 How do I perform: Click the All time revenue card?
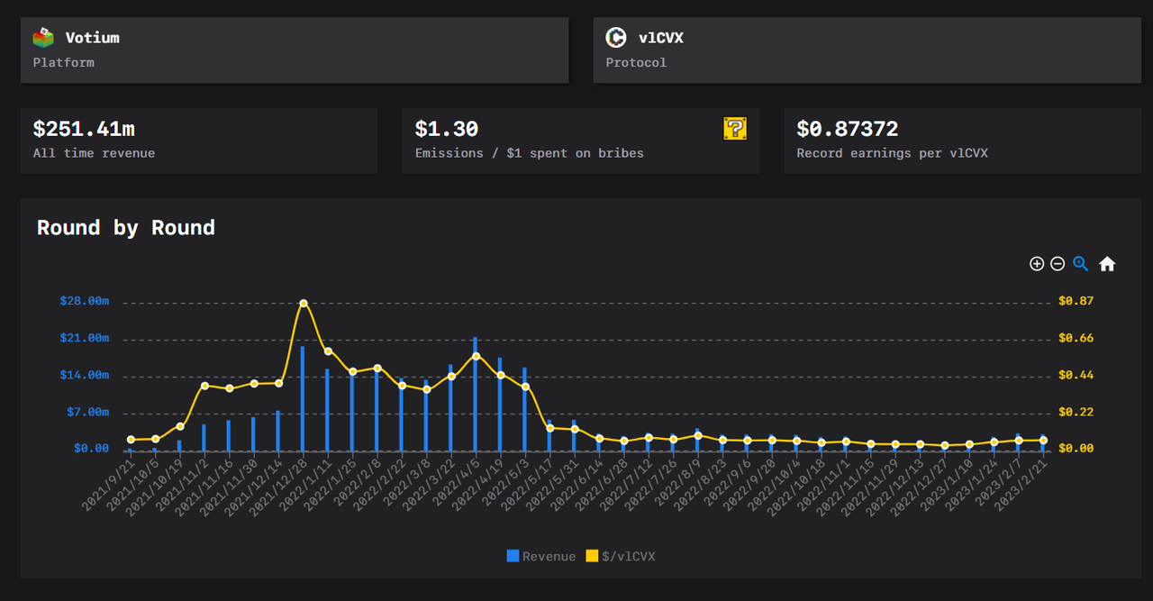tap(198, 141)
